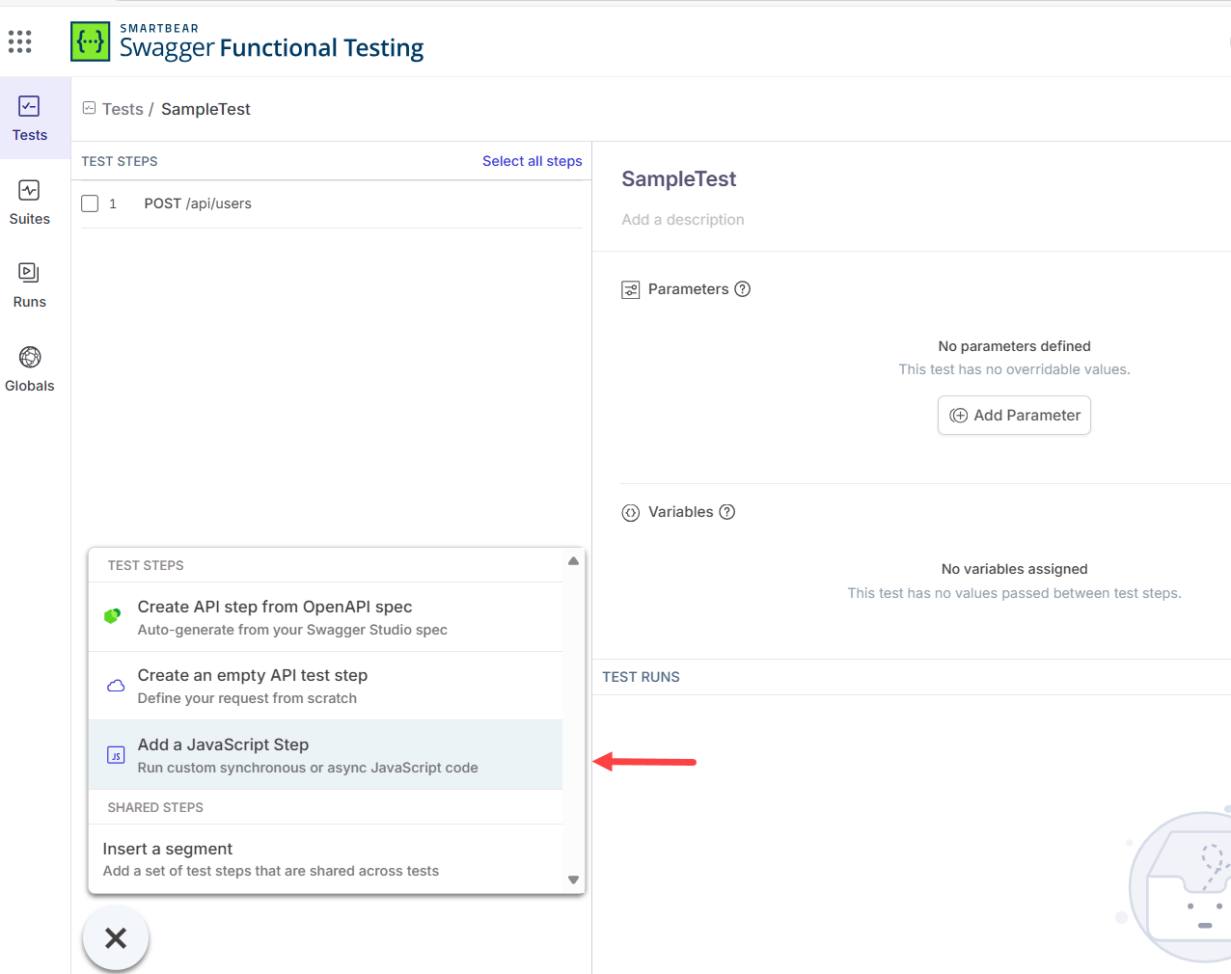Select the Suites icon in the sidebar
This screenshot has height=974, width=1231.
coord(29,203)
